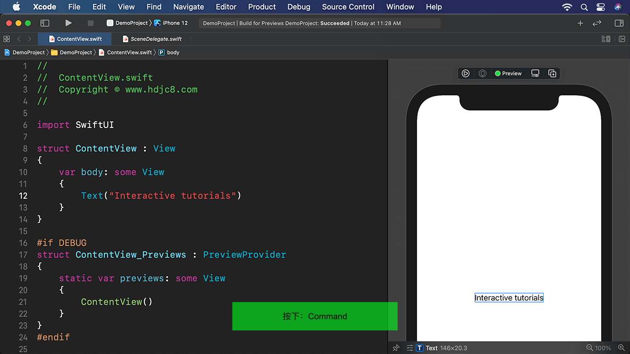Open the related items grid menu
The height and width of the screenshot is (354, 630).
pyautogui.click(x=7, y=39)
